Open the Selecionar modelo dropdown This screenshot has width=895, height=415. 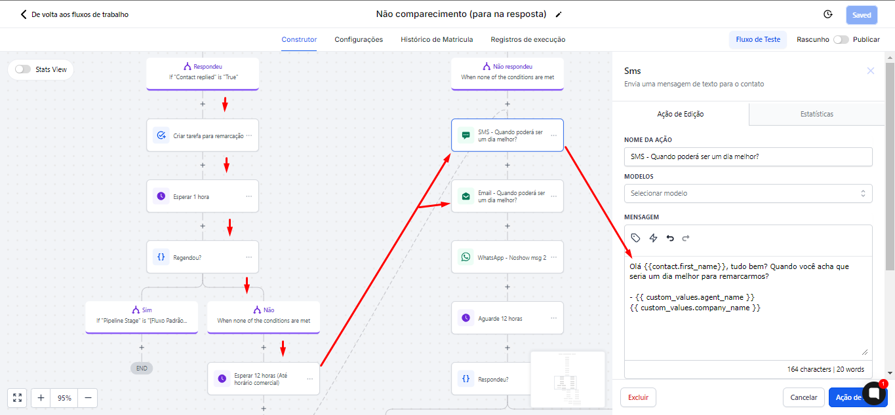point(747,193)
